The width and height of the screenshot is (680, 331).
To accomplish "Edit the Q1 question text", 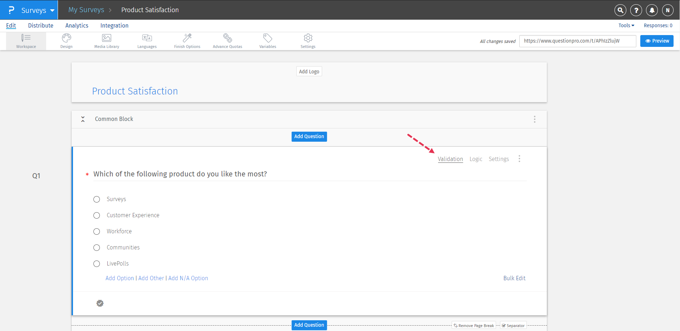I will pyautogui.click(x=180, y=174).
